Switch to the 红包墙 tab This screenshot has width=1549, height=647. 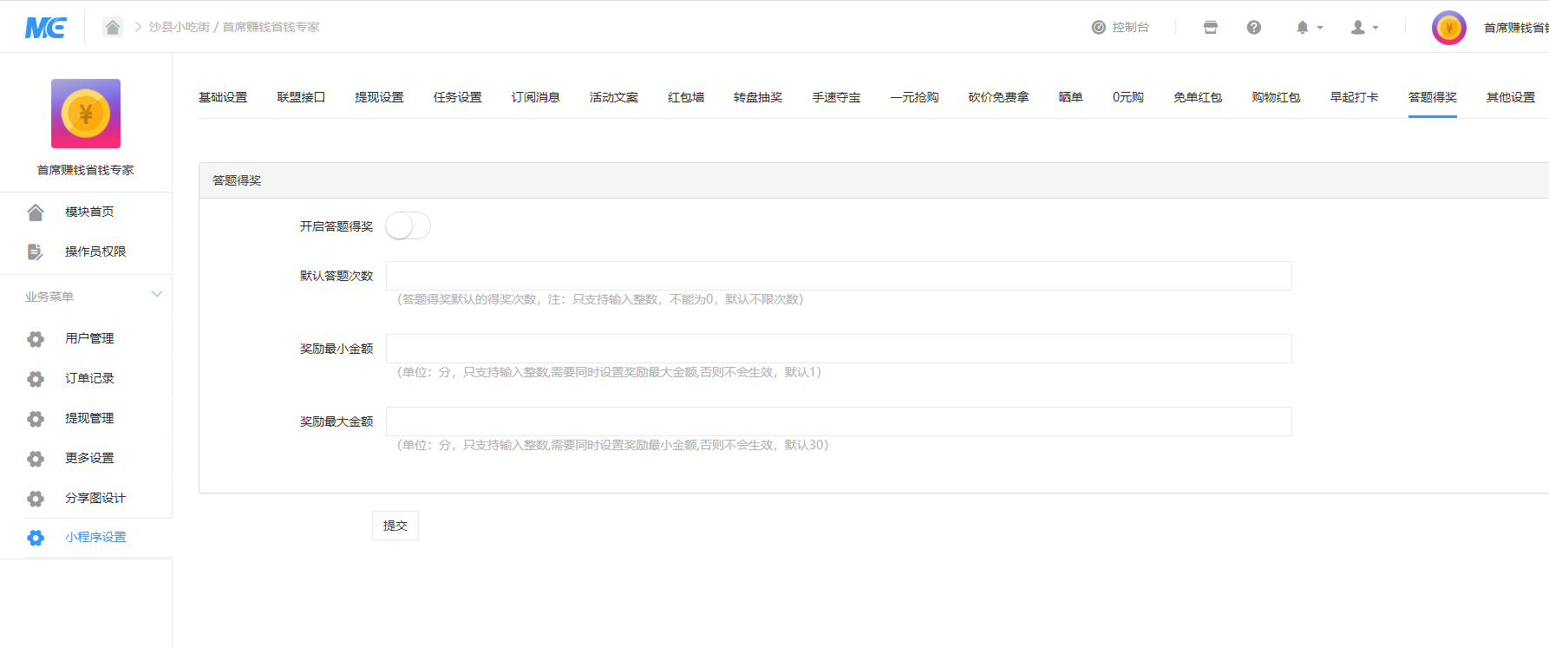(685, 97)
